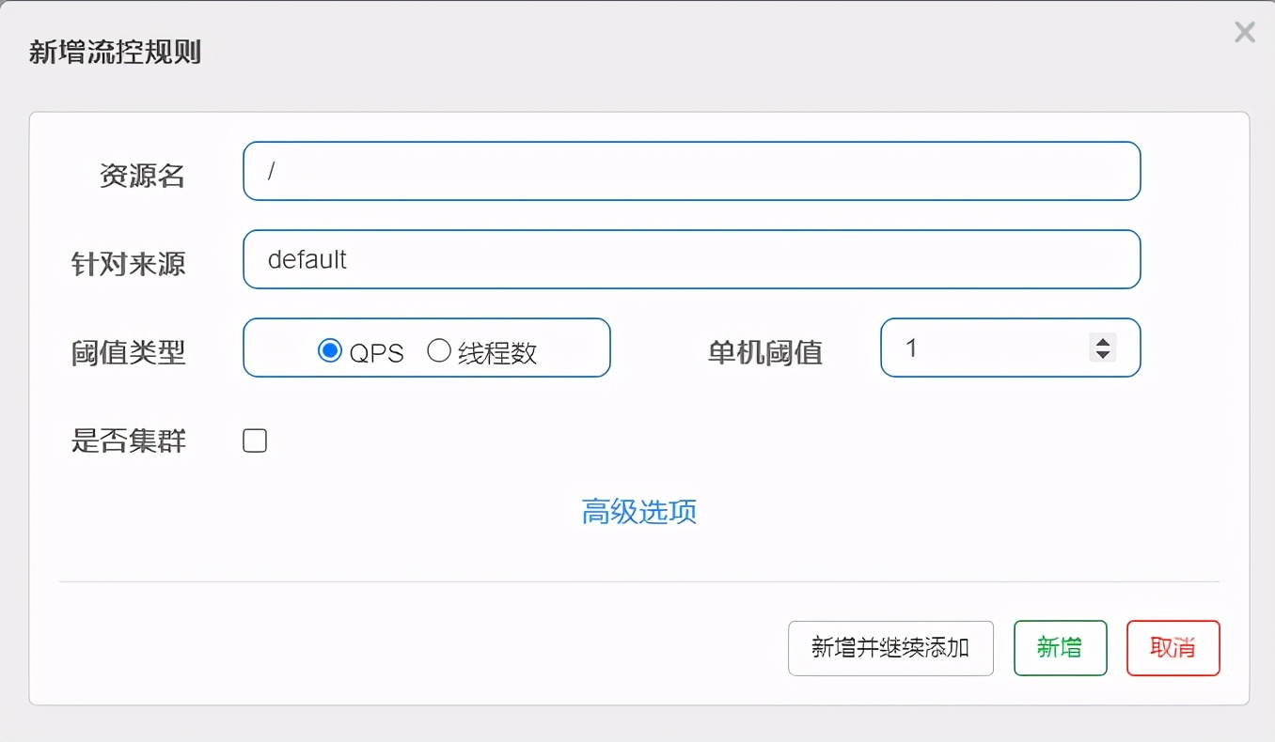The width and height of the screenshot is (1275, 742).
Task: Click the 新增 confirm button
Action: (x=1060, y=648)
